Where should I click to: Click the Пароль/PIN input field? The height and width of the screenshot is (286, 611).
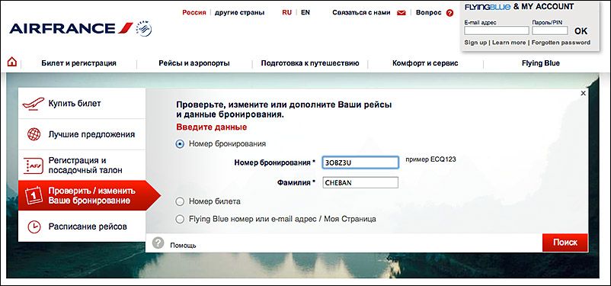point(550,31)
